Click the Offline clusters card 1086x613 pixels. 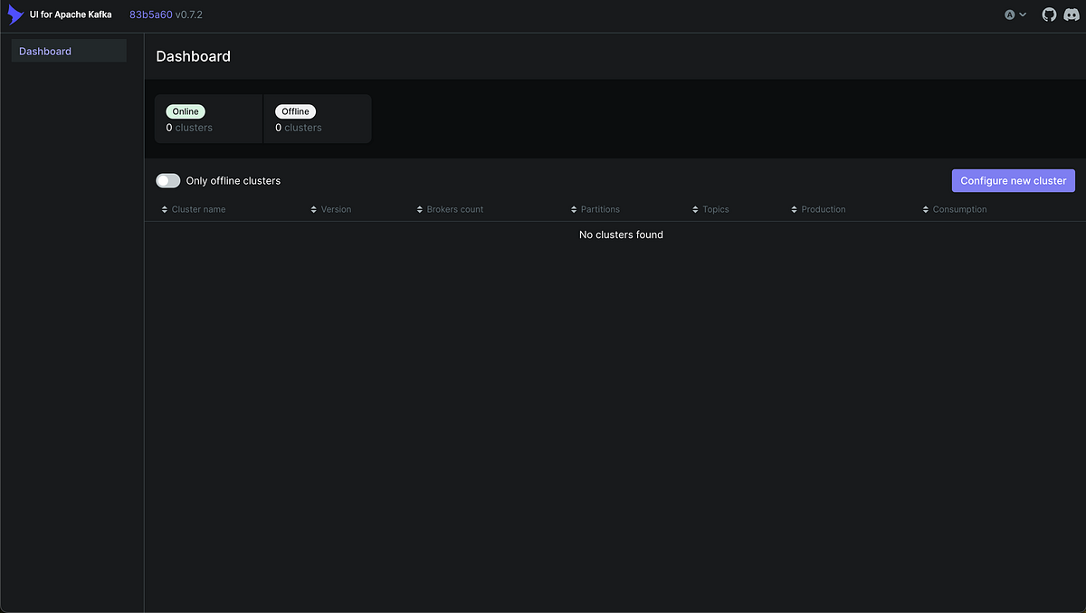(318, 119)
